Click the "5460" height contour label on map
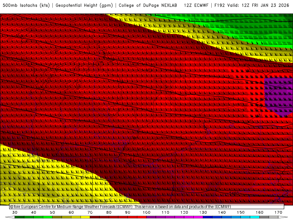 click(234, 193)
